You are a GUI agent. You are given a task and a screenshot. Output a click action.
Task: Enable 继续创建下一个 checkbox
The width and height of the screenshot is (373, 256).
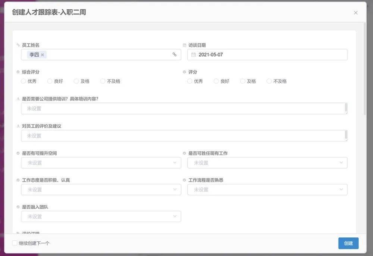point(15,243)
